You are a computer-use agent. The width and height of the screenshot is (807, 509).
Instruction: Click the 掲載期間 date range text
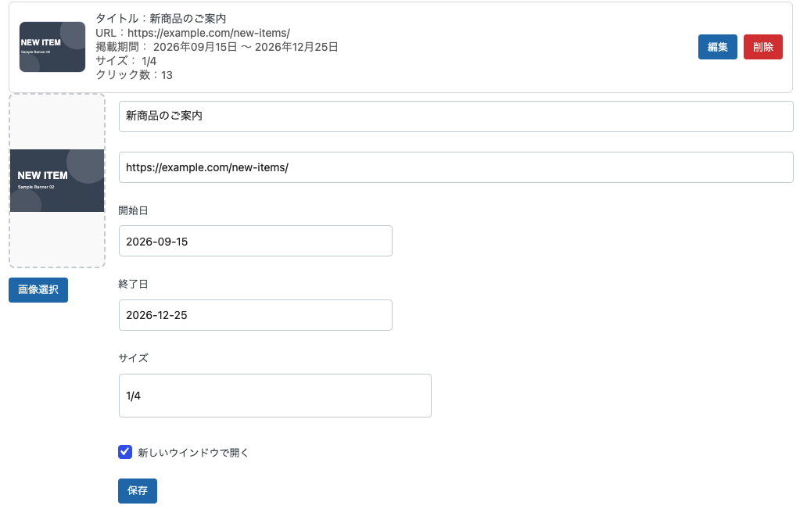coord(217,47)
